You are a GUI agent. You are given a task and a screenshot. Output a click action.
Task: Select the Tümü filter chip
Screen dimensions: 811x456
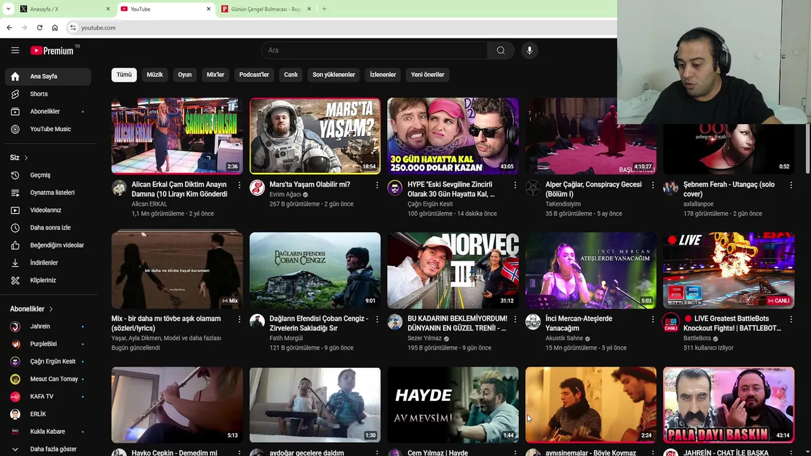[x=124, y=75]
